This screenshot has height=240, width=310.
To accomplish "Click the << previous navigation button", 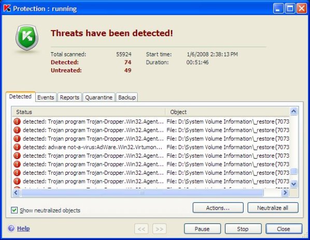I will 141,229.
